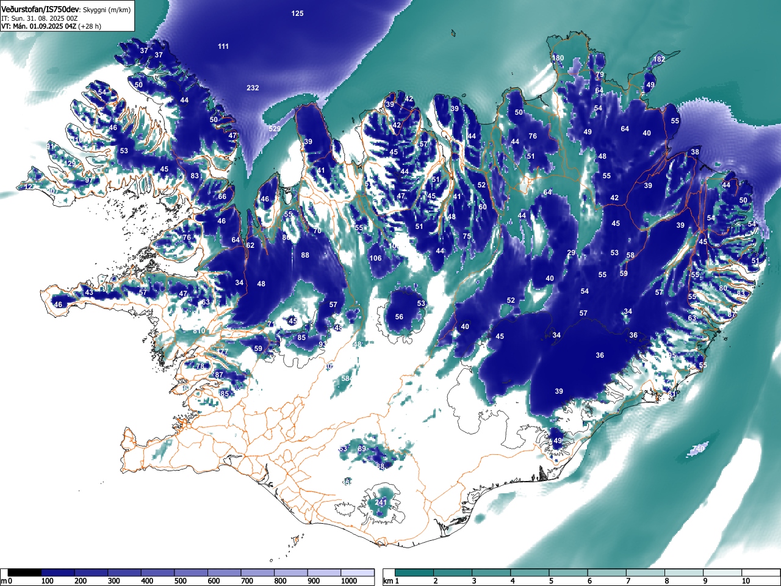Viewport: 781px width, 586px height.
Task: Click the 'm 0' label on the meter legend
Action: tap(7, 581)
